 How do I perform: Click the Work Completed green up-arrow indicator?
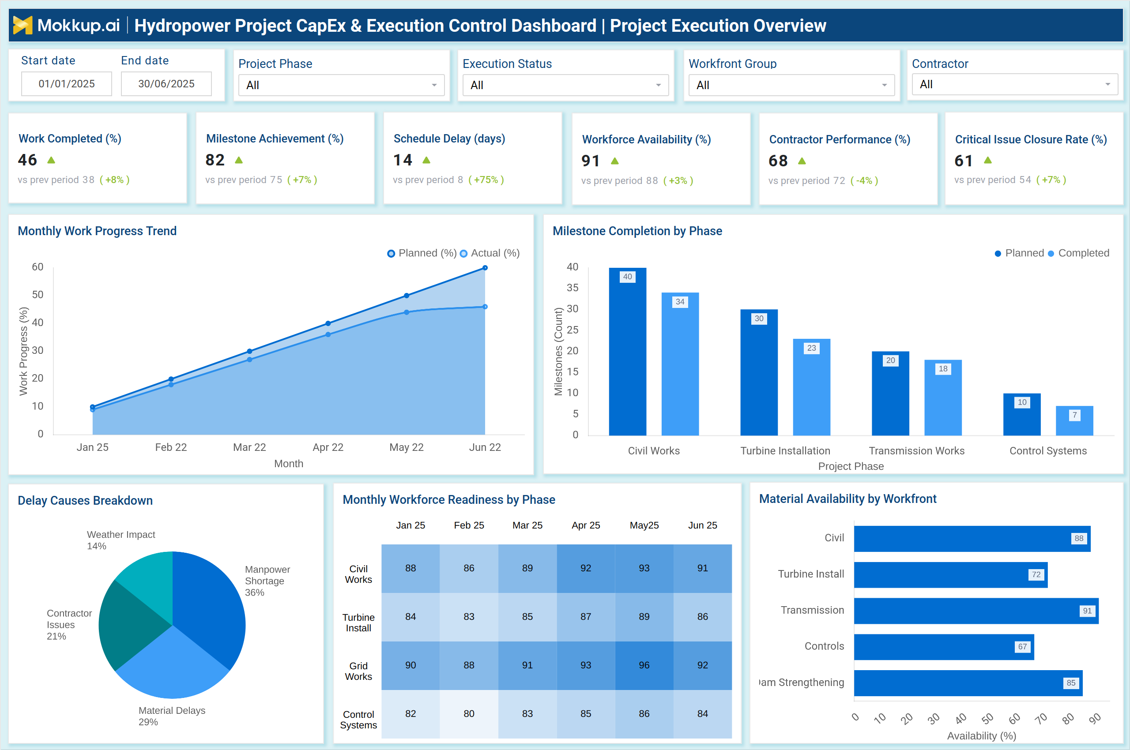click(51, 160)
